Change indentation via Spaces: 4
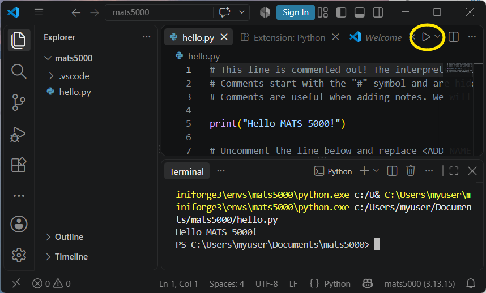Image resolution: width=486 pixels, height=293 pixels. click(227, 284)
